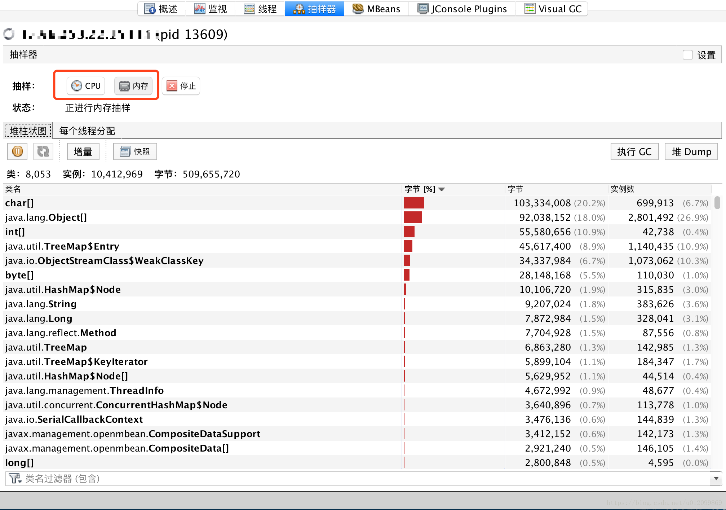This screenshot has width=726, height=510.
Task: Select ConcurrentHashMap$Node row
Action: click(x=357, y=405)
